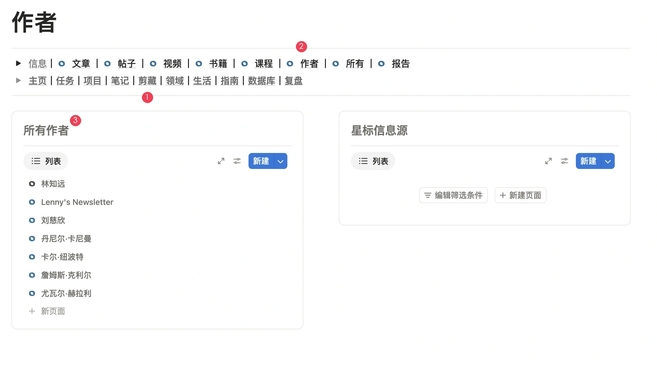Click the icon beside 所有 link

click(336, 64)
